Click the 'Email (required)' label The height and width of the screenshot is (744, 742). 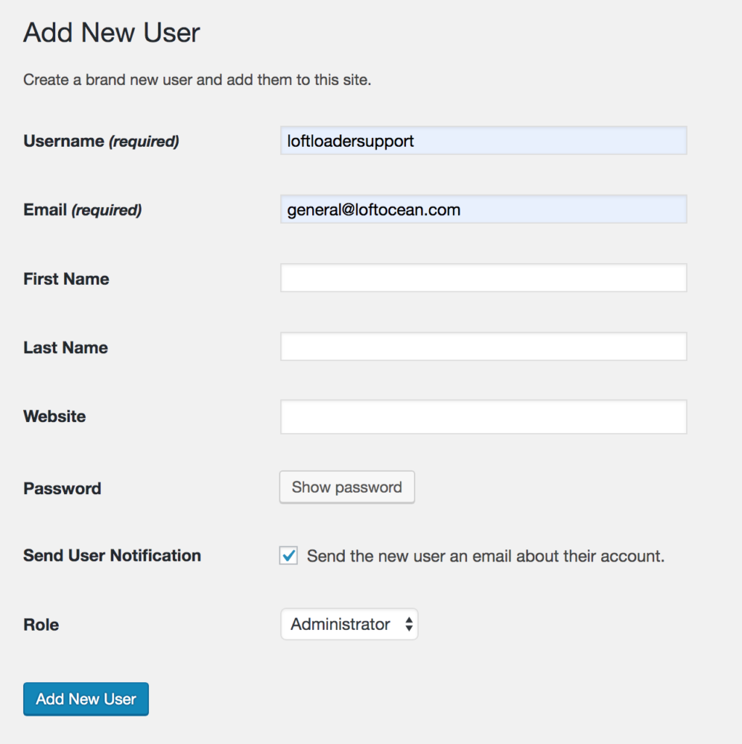coord(83,210)
